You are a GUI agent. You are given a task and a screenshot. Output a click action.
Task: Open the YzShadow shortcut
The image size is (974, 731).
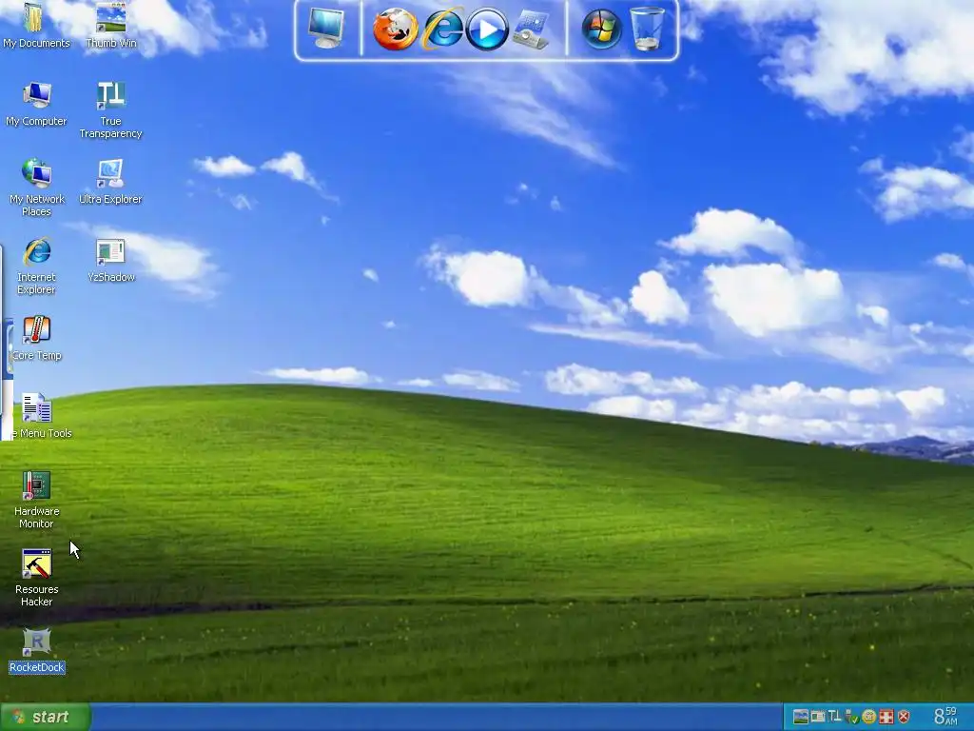click(x=110, y=259)
